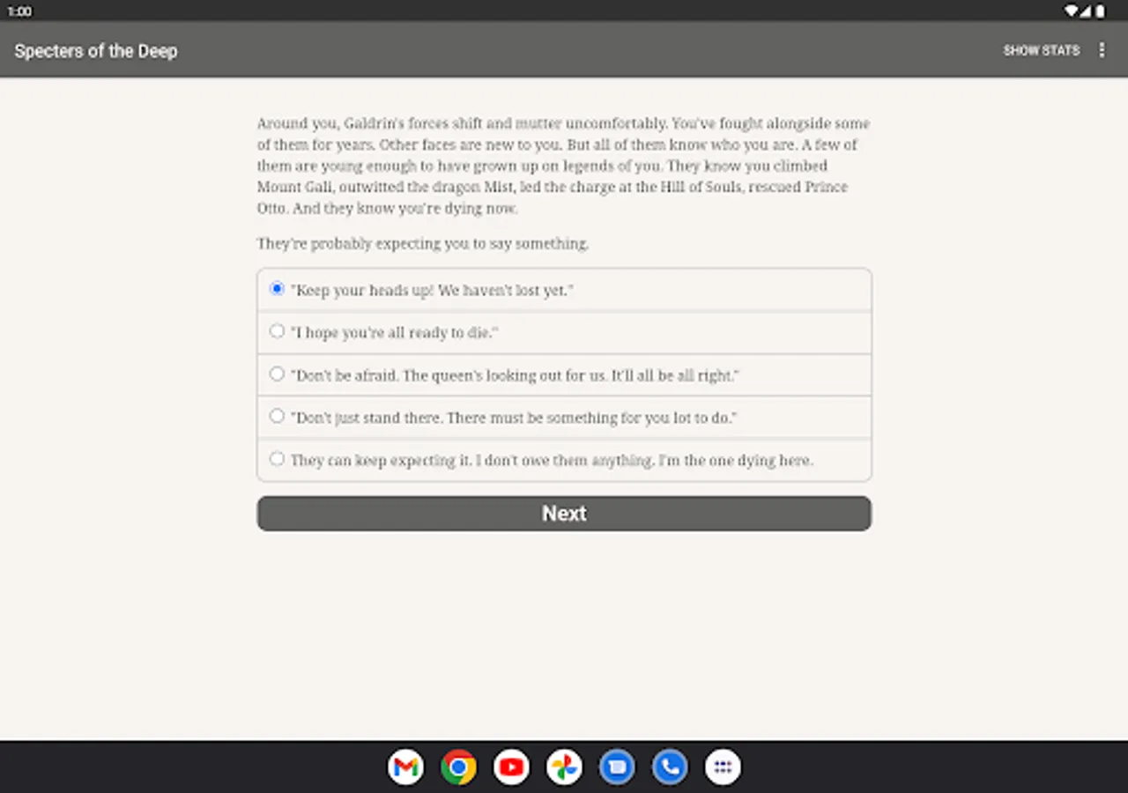Launch the Chrome browser

[x=458, y=767]
